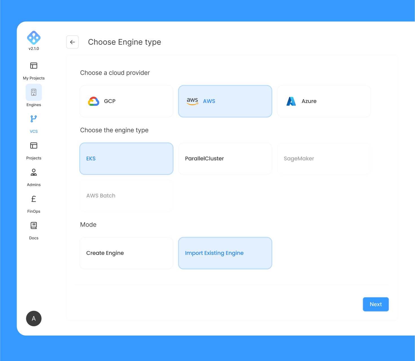The height and width of the screenshot is (361, 415).
Task: Click the VCS label in sidebar
Action: pyautogui.click(x=34, y=131)
